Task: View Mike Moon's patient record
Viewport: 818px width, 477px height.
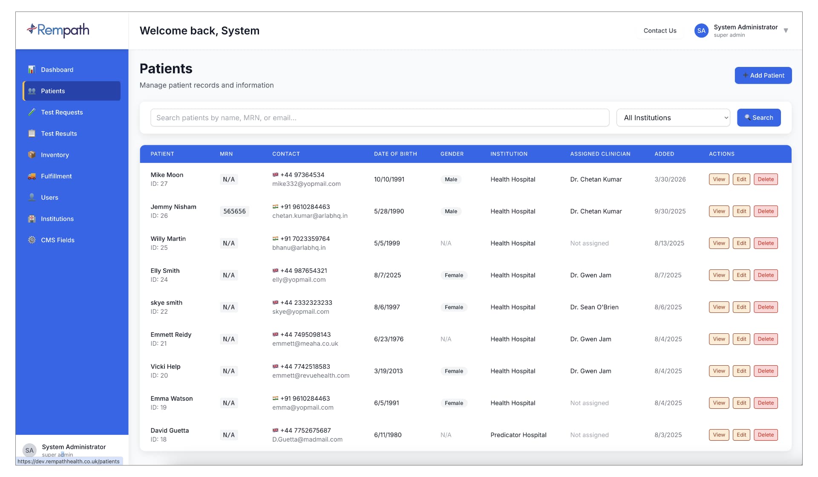Action: (719, 179)
